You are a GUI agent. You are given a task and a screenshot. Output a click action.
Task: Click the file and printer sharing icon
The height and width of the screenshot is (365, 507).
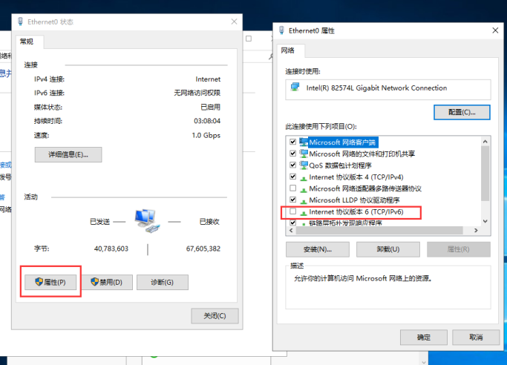click(304, 154)
